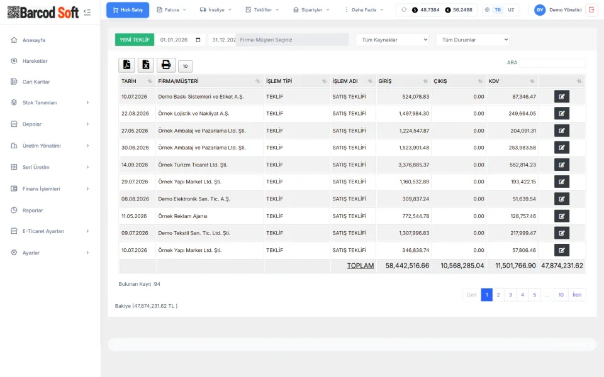This screenshot has width=604, height=377.
Task: Open calendar picker for start date 01.01.2026
Action: point(198,40)
